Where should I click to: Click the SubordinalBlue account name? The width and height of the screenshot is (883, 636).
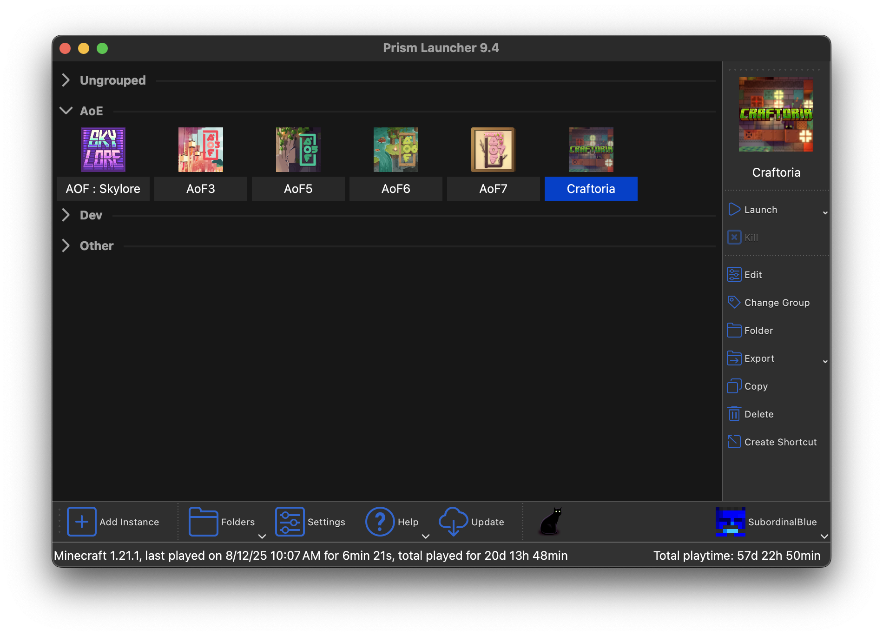point(783,522)
